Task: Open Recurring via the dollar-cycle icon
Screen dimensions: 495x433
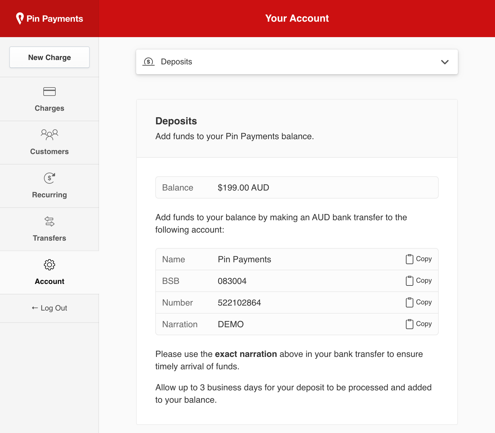Action: point(49,178)
